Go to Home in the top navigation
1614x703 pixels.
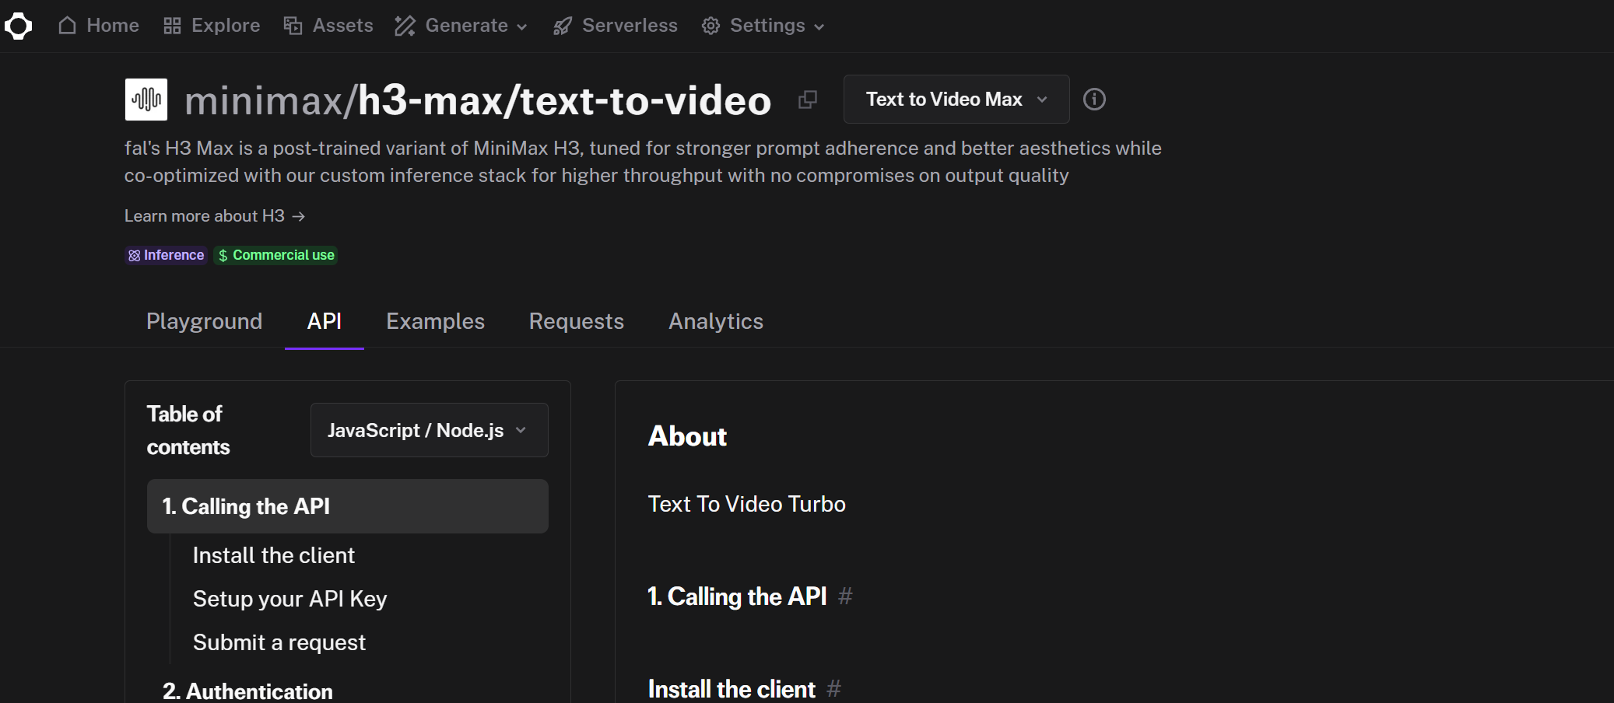click(99, 26)
